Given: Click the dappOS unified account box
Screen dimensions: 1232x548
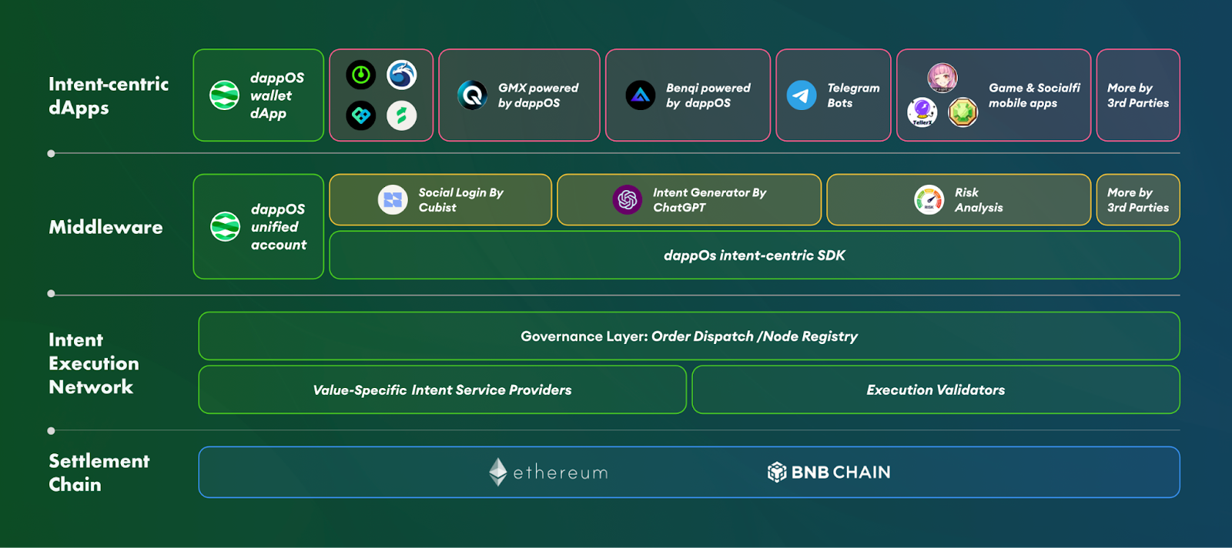Looking at the screenshot, I should pos(259,226).
